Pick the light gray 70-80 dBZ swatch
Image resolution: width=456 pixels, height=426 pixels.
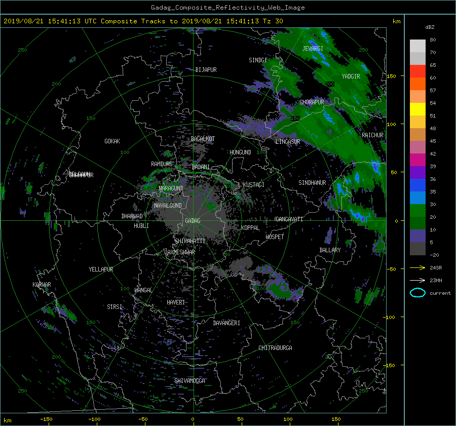pos(417,46)
